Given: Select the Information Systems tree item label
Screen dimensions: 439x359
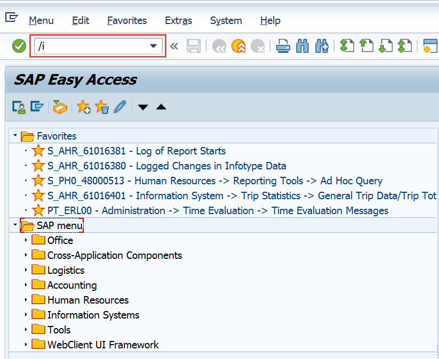Looking at the screenshot, I should pos(93,315).
